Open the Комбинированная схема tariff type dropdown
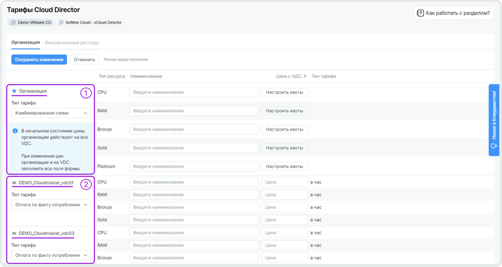502x267 pixels. (51, 113)
